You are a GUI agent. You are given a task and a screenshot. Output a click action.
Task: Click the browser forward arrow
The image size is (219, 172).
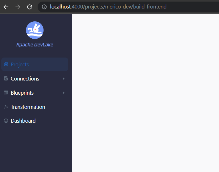coord(18,7)
